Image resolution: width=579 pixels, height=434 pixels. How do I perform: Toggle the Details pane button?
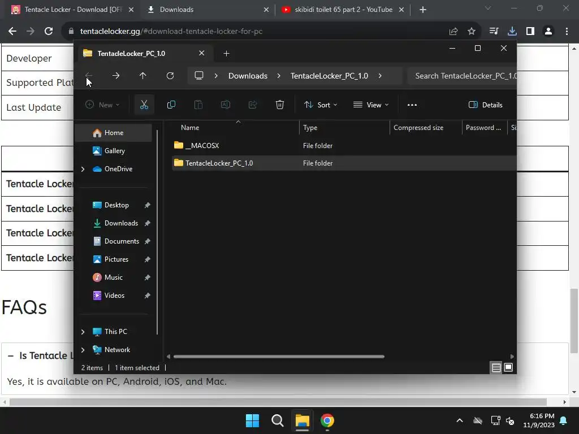tap(485, 105)
